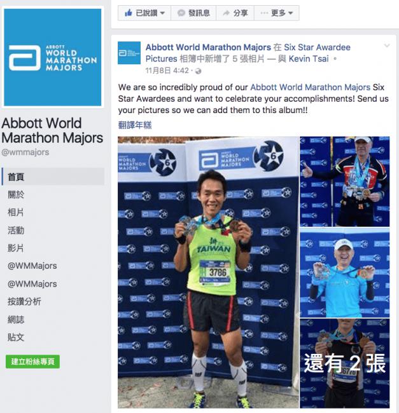Open 按讚分析 in the sidebar
This screenshot has height=413, width=399.
[24, 302]
